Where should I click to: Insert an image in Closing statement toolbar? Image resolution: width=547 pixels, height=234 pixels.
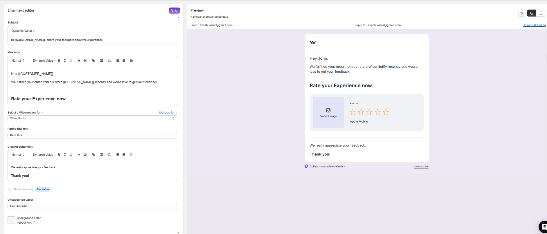point(101,155)
